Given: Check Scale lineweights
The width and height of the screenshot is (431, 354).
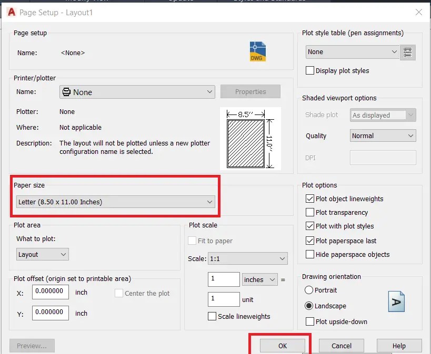Looking at the screenshot, I should pyautogui.click(x=212, y=316).
